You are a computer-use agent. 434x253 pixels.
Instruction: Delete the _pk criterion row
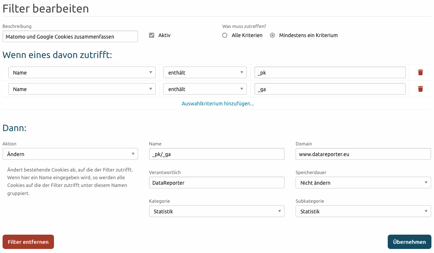(420, 73)
